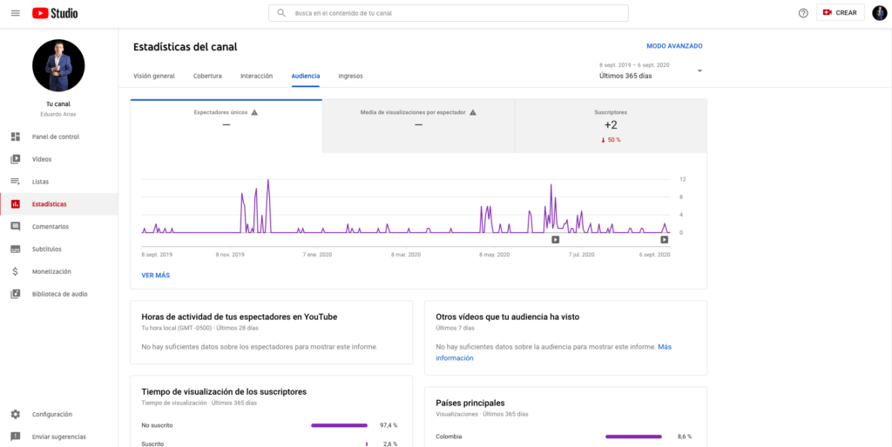This screenshot has width=892, height=447.
Task: Open Biblioteca de audio in sidebar
Action: coord(59,294)
